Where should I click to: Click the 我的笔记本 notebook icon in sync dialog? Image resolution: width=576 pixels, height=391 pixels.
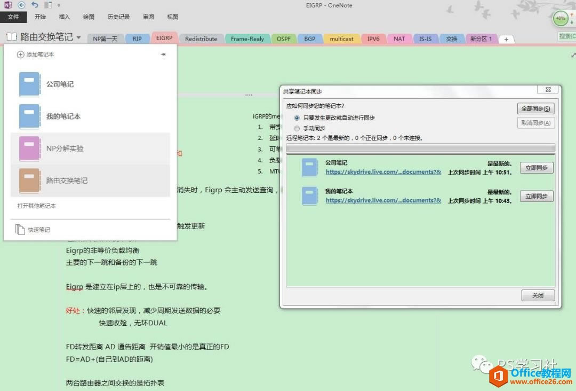coord(309,196)
